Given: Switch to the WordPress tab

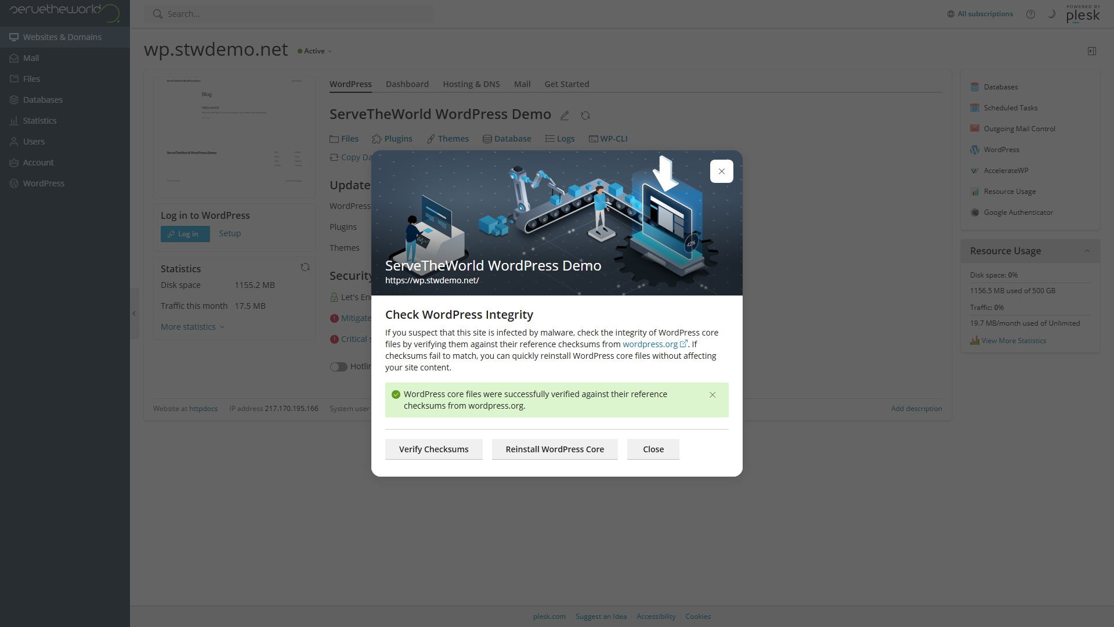Looking at the screenshot, I should pos(350,84).
